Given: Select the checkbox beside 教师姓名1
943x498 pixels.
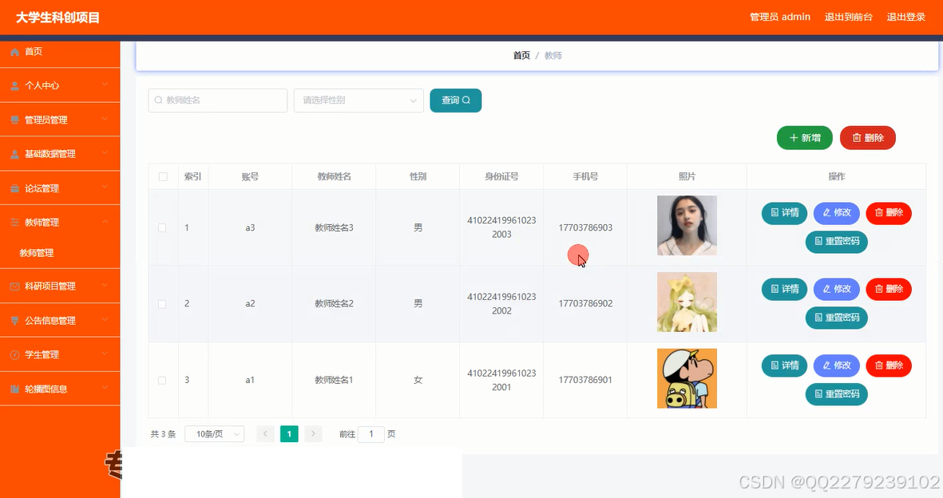Looking at the screenshot, I should tap(162, 380).
